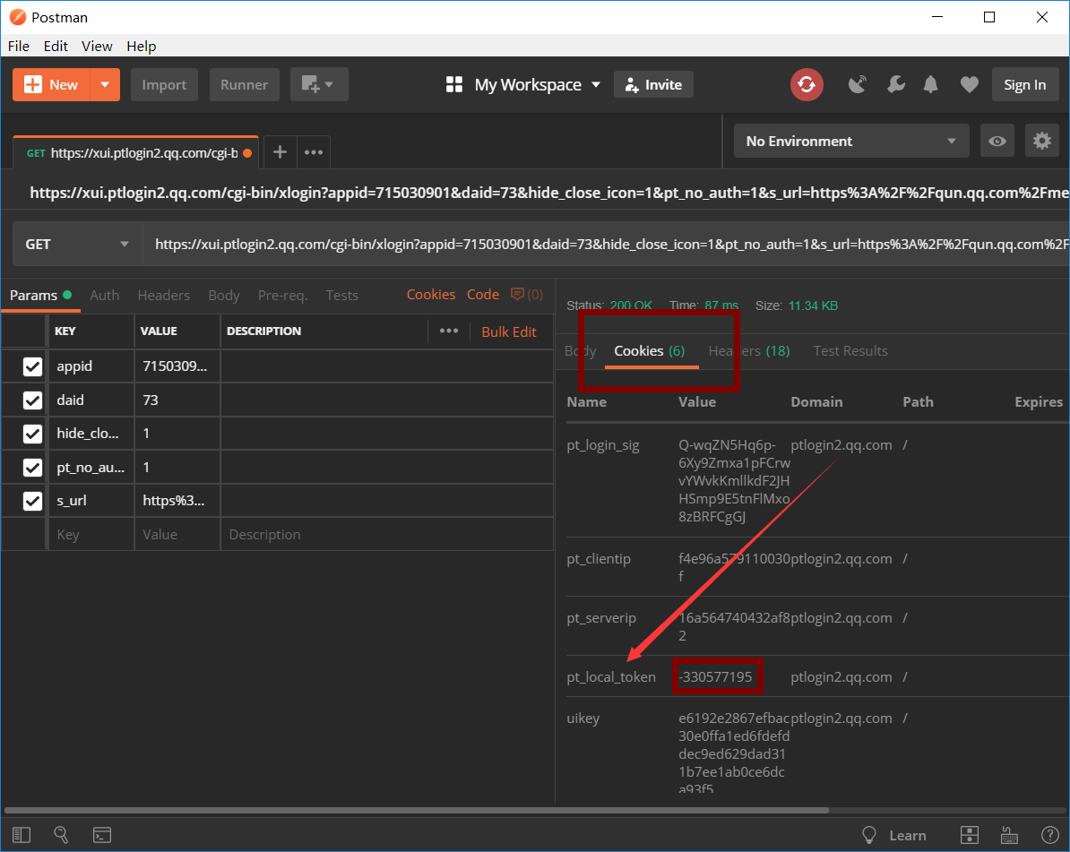The height and width of the screenshot is (852, 1070).
Task: Select the response Cookies (6) tab
Action: (x=649, y=350)
